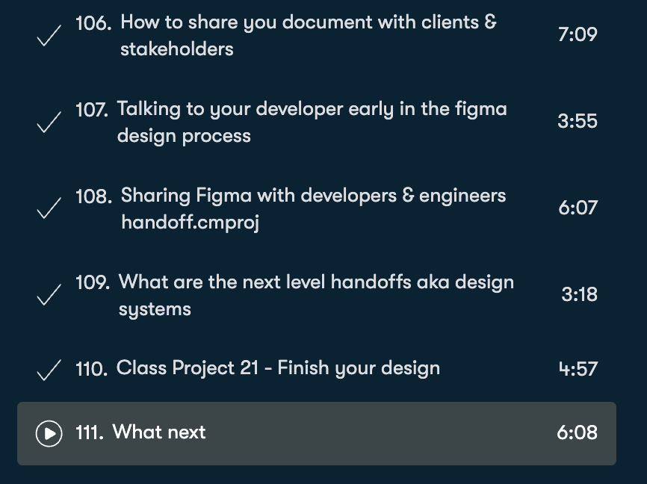
Task: Play the "What next" lesson
Action: click(159, 432)
